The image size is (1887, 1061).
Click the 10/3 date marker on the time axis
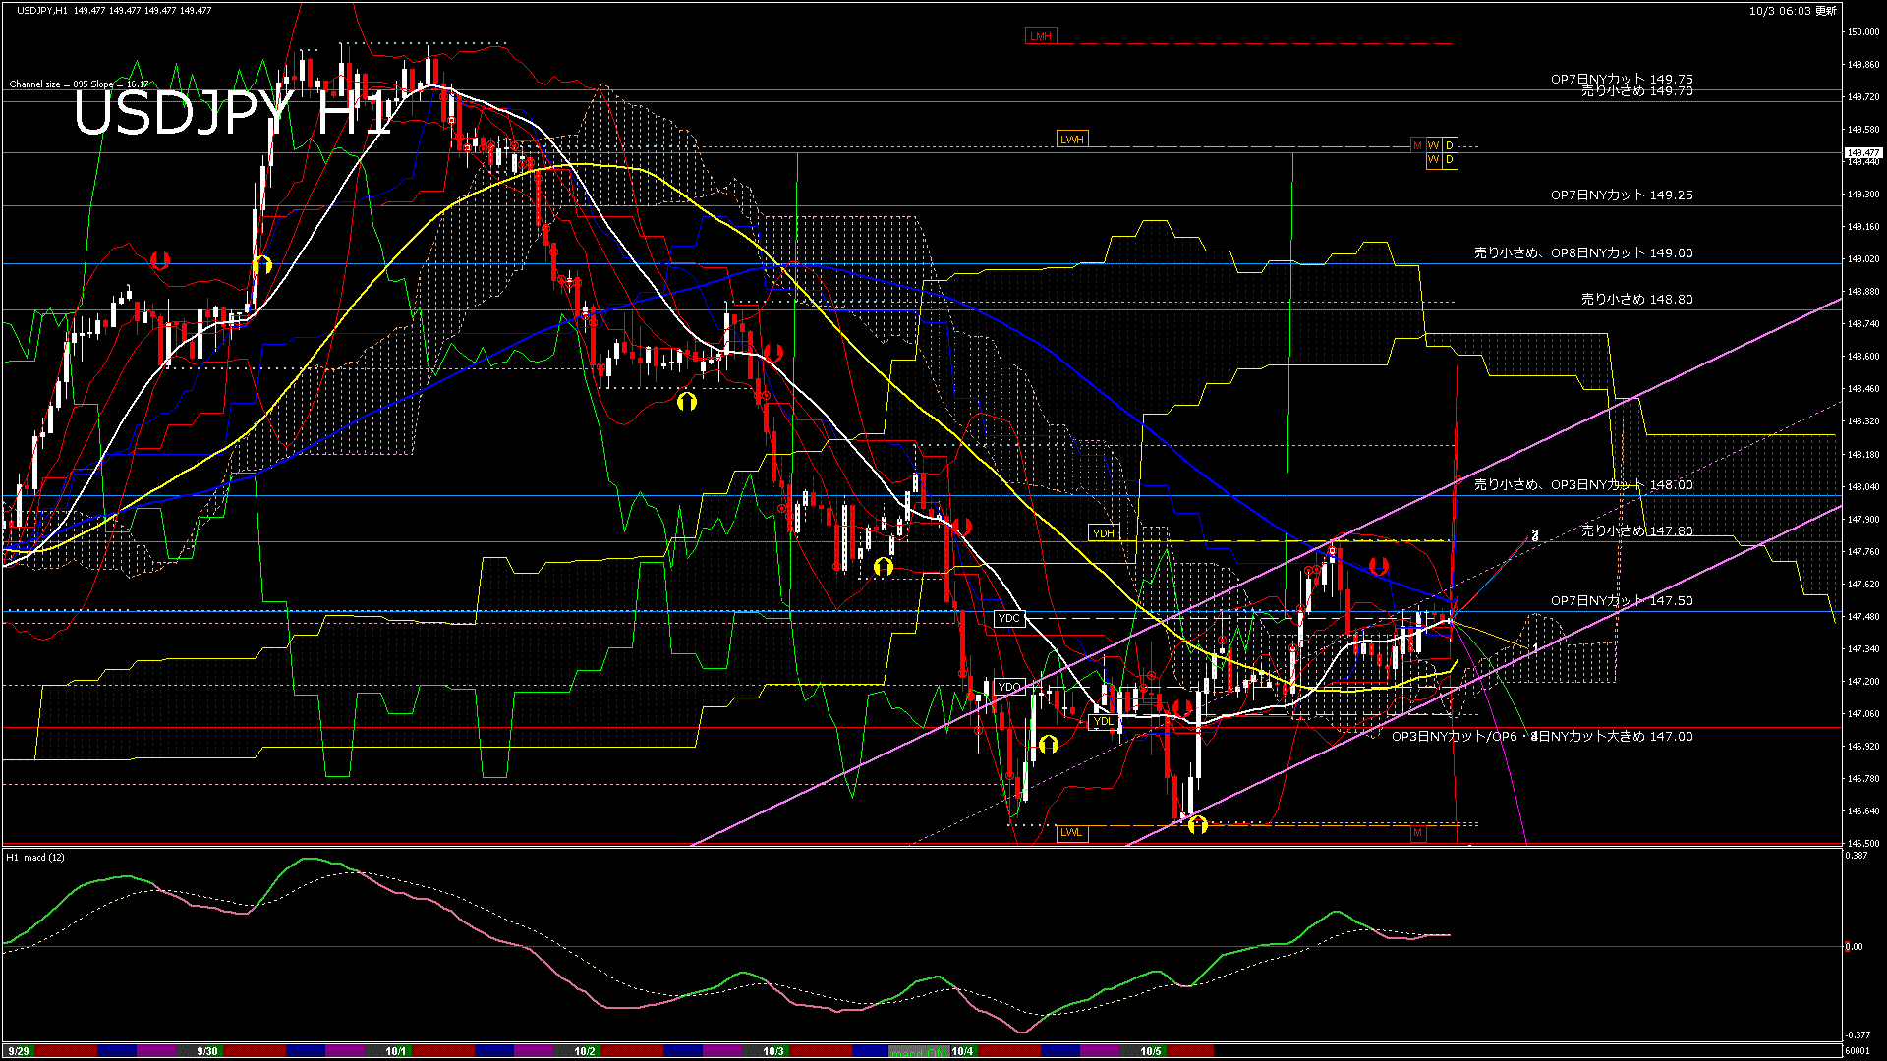coord(773,1051)
